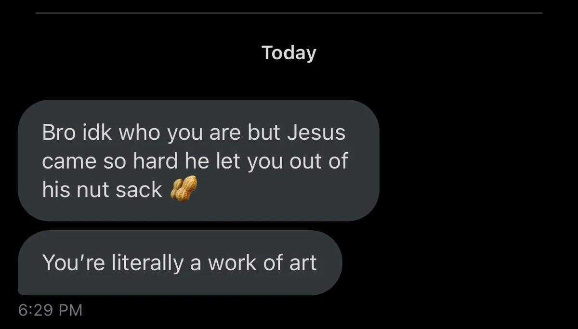Click the "PM" part of the timestamp
The height and width of the screenshot is (329, 578).
click(x=70, y=310)
